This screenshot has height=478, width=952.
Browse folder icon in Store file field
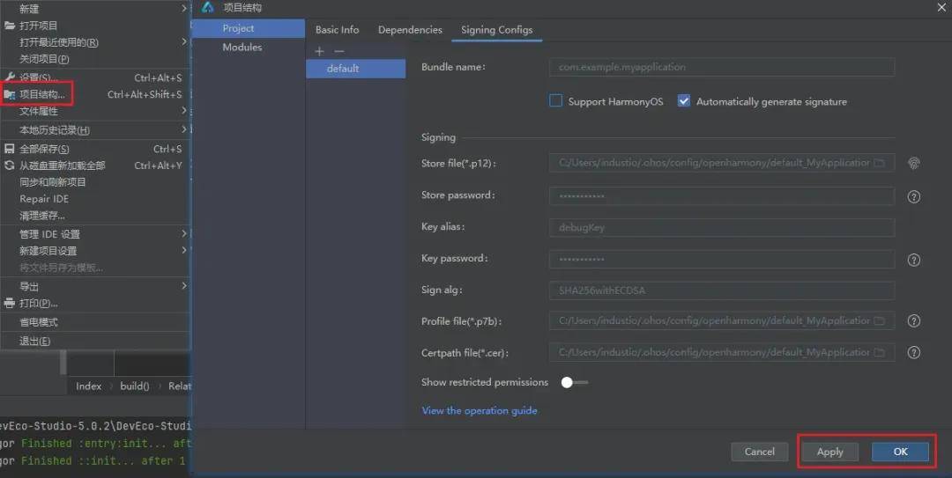point(879,163)
